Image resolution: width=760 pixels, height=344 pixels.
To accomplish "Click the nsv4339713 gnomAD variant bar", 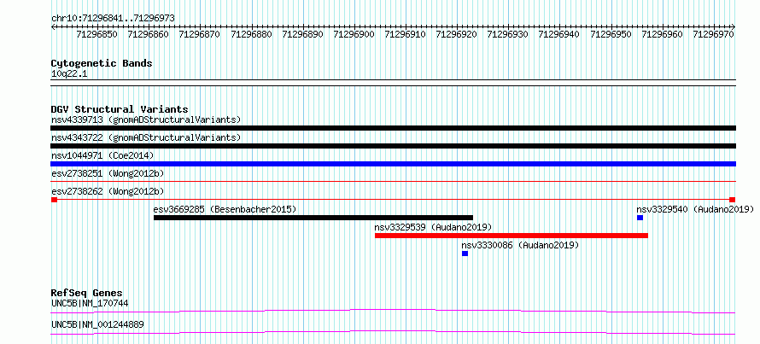I will 393,128.
